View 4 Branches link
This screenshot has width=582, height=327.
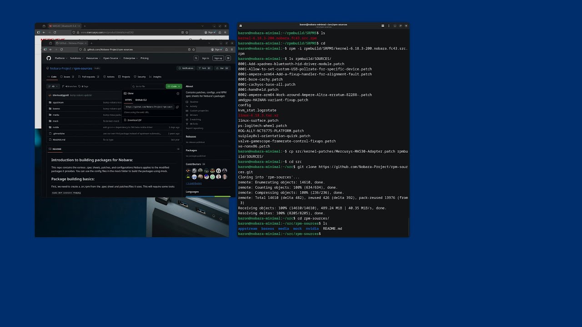pos(70,86)
